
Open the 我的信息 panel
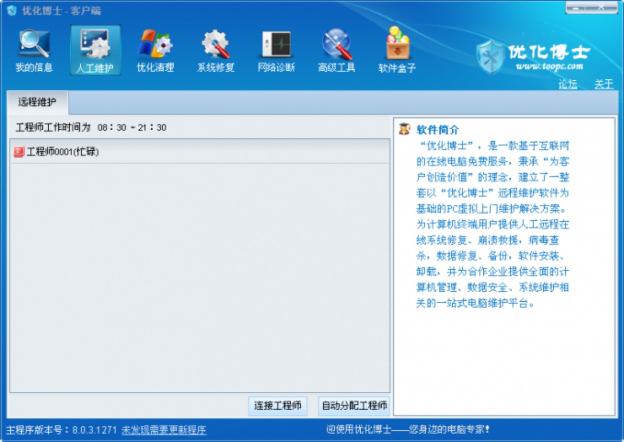34,47
